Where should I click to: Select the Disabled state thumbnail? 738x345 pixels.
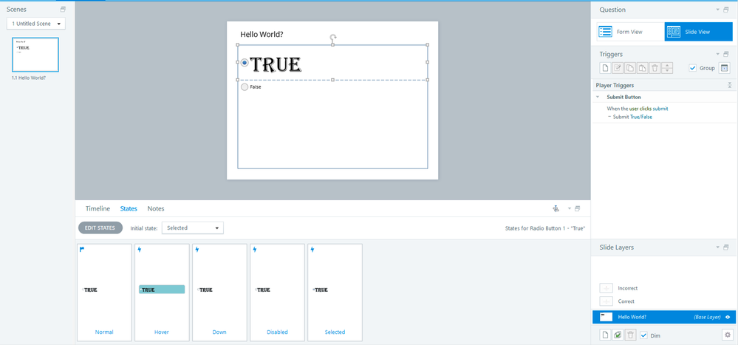(277, 293)
